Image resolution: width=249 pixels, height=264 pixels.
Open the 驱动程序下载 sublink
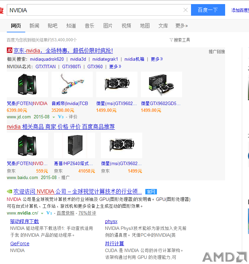(x=25, y=221)
